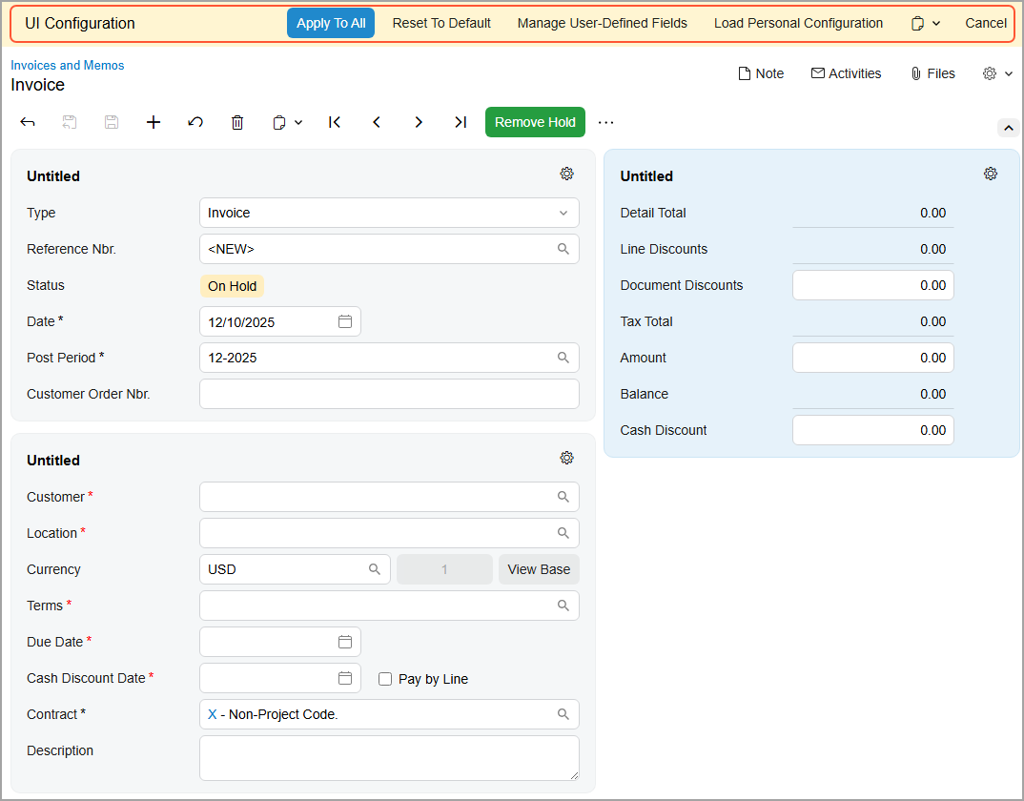
Task: Cancel the UI configuration
Action: (986, 23)
